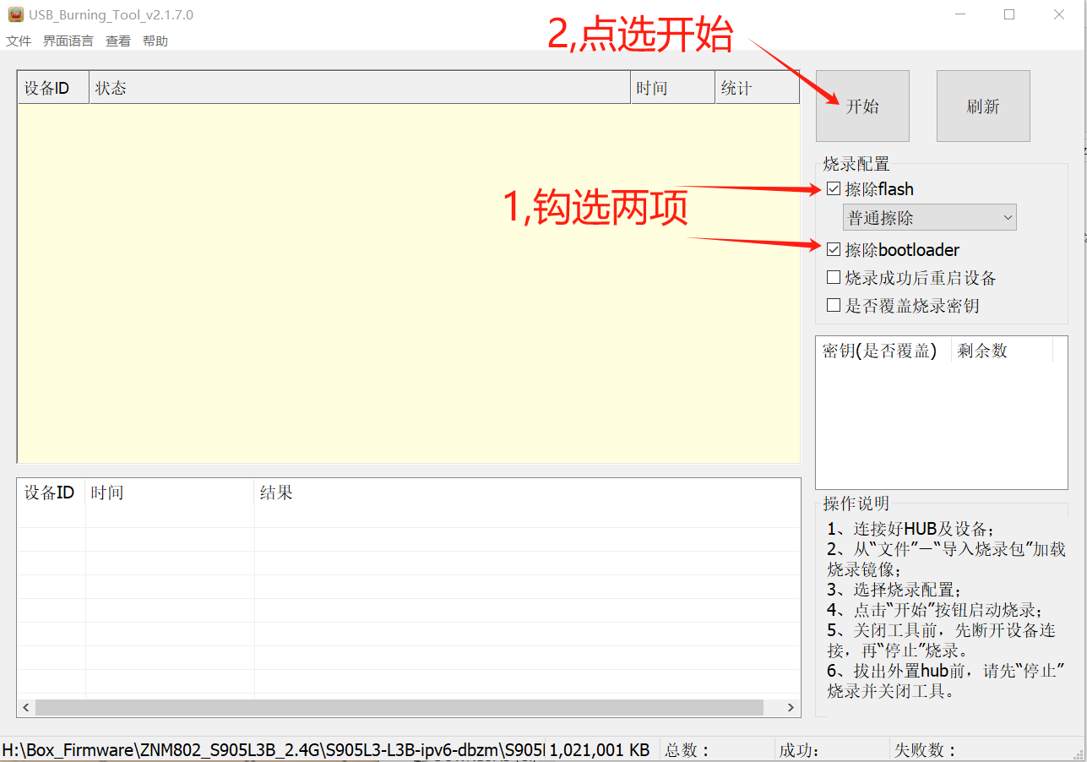Maximize the USB Burning Tool window
Image resolution: width=1087 pixels, height=762 pixels.
[x=1009, y=14]
